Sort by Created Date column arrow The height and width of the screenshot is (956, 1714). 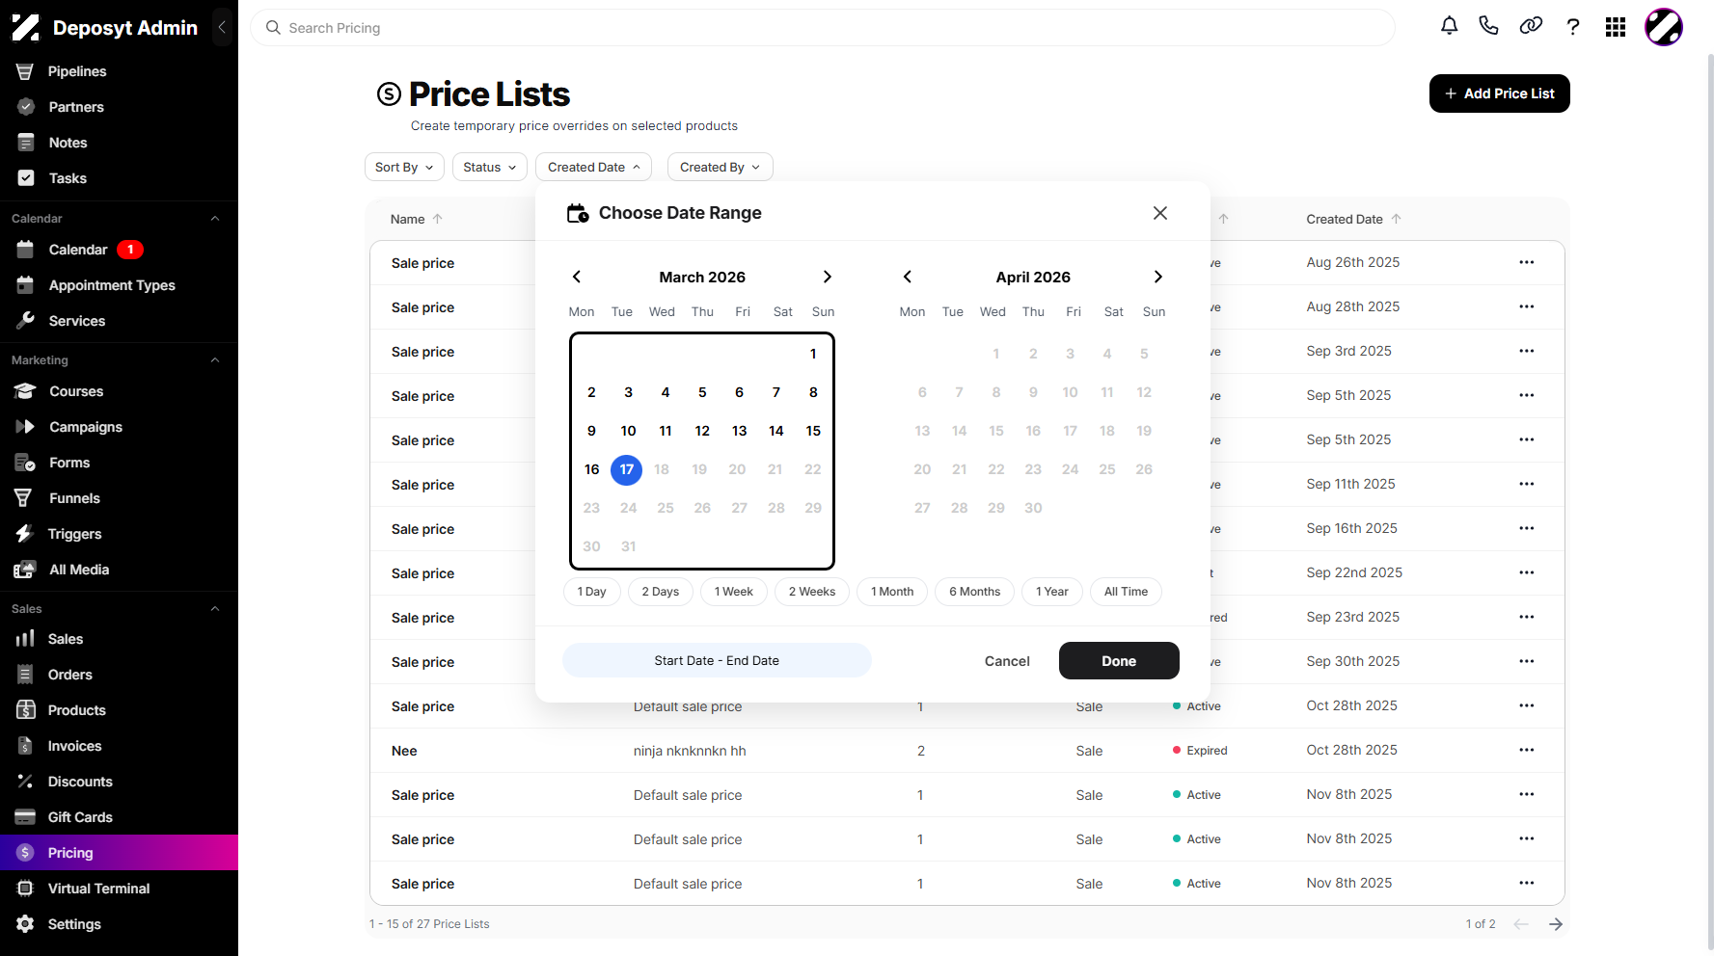click(x=1396, y=219)
